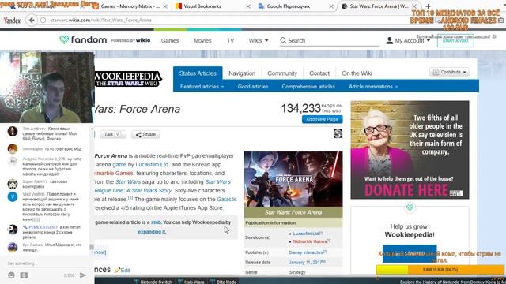
Task: Select the Navigation tab
Action: point(242,73)
